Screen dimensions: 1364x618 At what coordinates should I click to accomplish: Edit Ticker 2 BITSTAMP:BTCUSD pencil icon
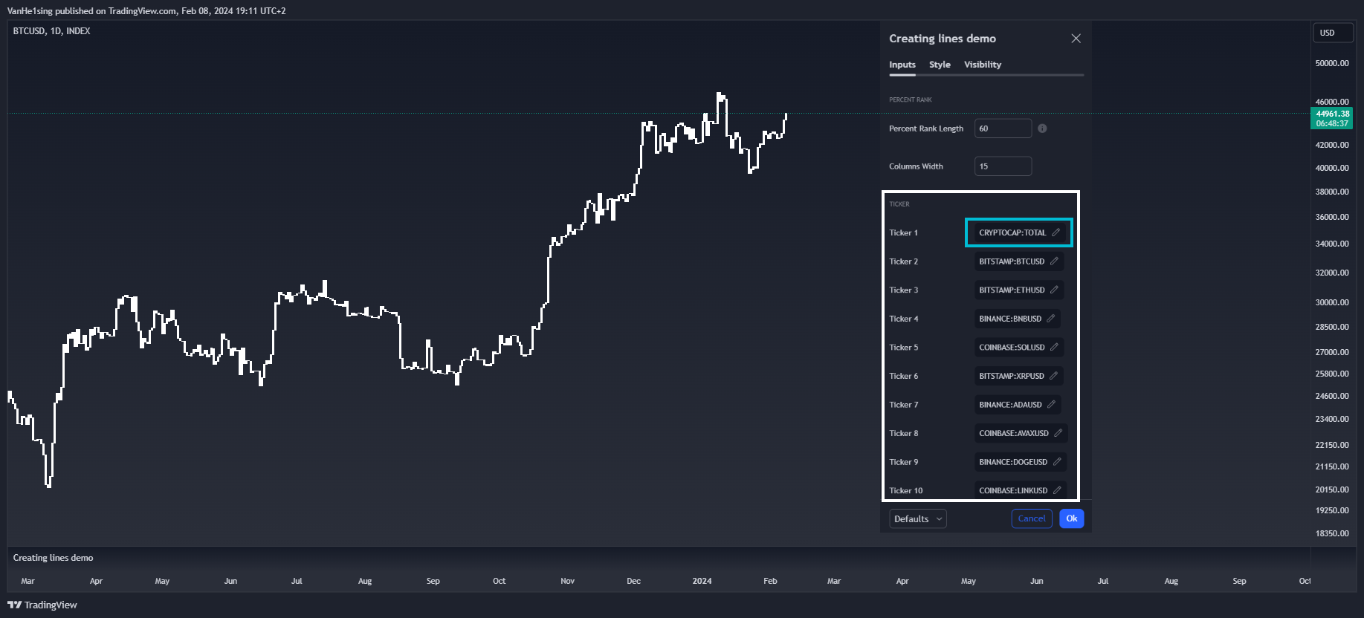[1054, 261]
